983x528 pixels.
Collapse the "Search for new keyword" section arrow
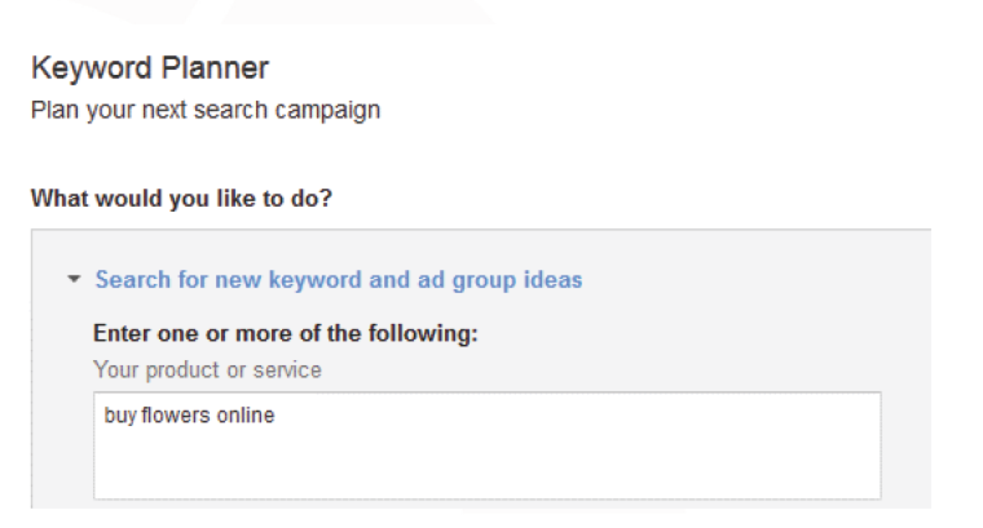[73, 280]
